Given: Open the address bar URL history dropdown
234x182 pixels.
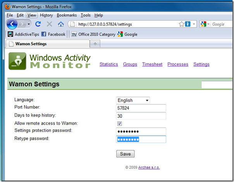Looking at the screenshot, I should pyautogui.click(x=194, y=24).
